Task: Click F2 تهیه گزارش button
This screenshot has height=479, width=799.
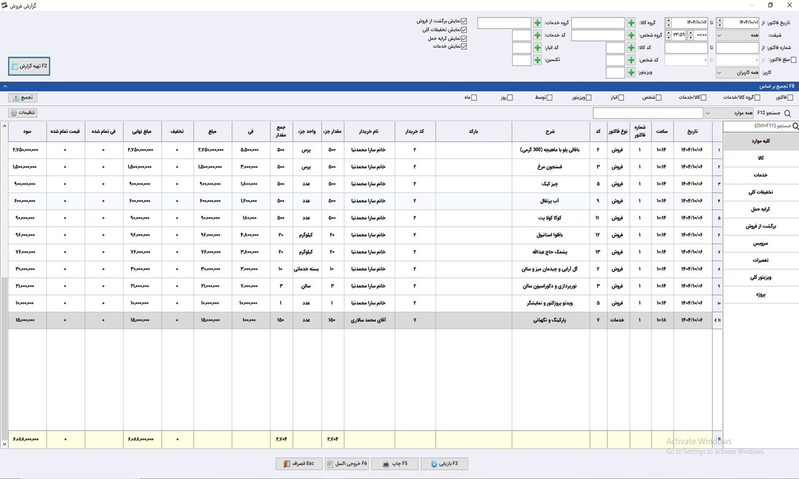Action: [29, 66]
